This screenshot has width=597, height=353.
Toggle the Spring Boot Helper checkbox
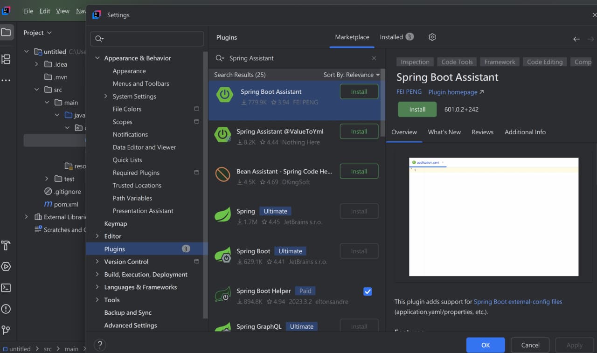click(368, 291)
